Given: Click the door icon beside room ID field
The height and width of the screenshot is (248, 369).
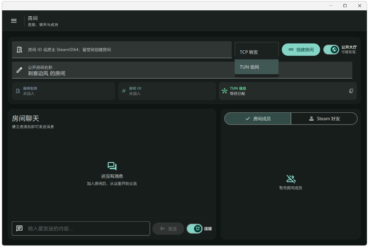Looking at the screenshot, I should (19, 50).
